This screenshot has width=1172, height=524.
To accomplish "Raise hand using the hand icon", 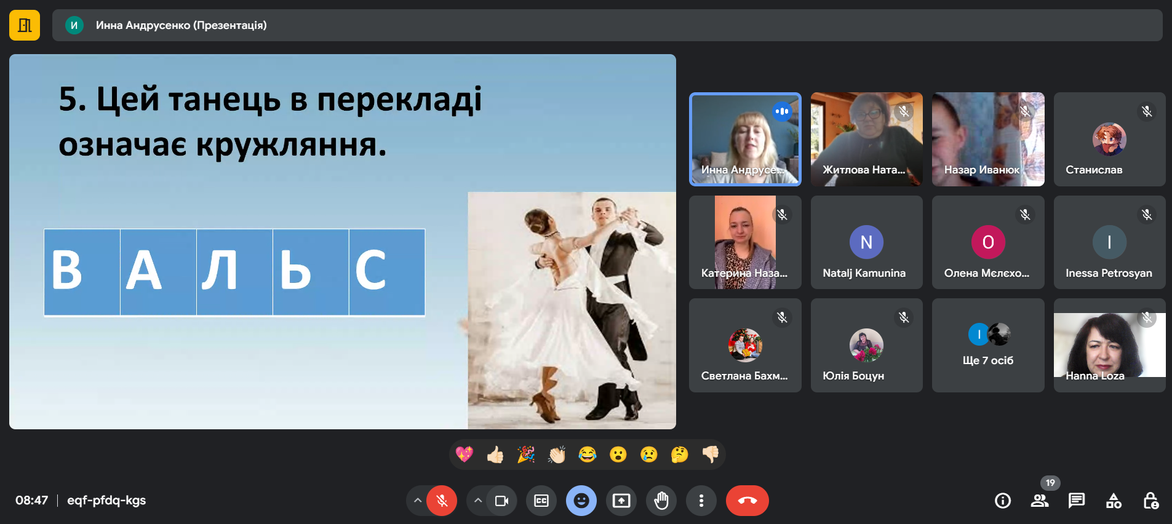I will (x=661, y=501).
